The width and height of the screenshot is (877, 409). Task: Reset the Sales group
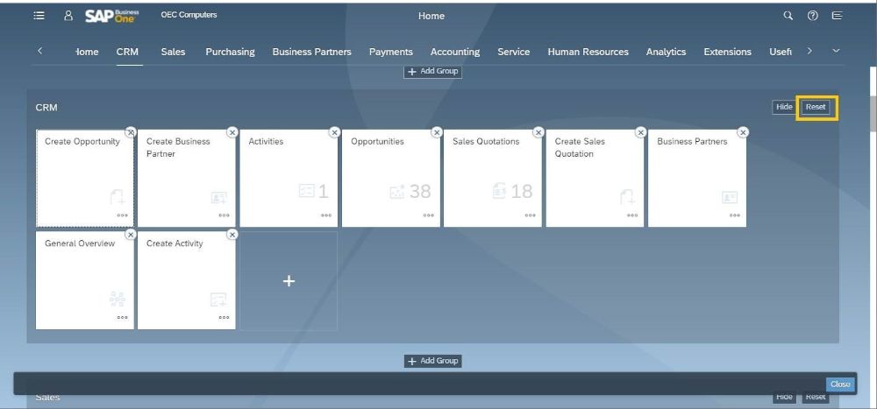[816, 397]
